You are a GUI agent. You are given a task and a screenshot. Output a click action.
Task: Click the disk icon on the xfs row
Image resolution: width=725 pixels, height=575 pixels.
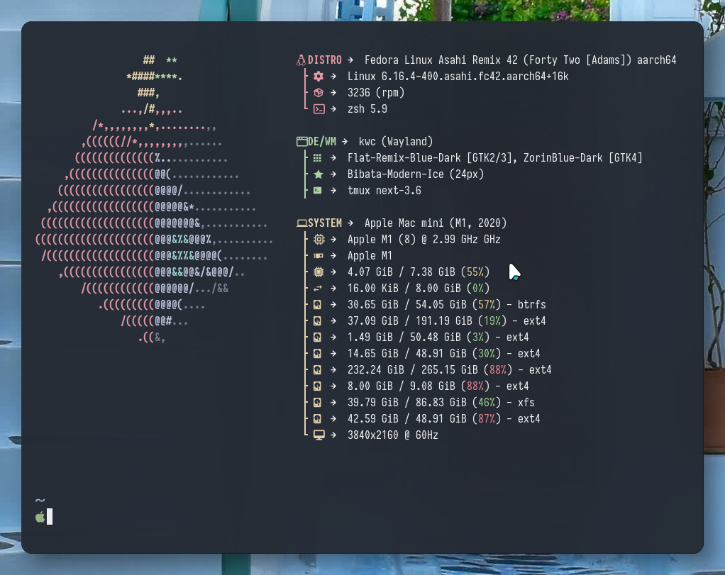tap(317, 403)
